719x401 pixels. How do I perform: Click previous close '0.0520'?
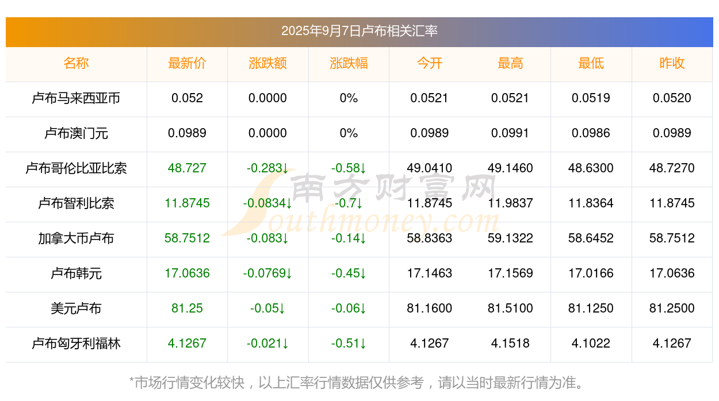coord(672,98)
